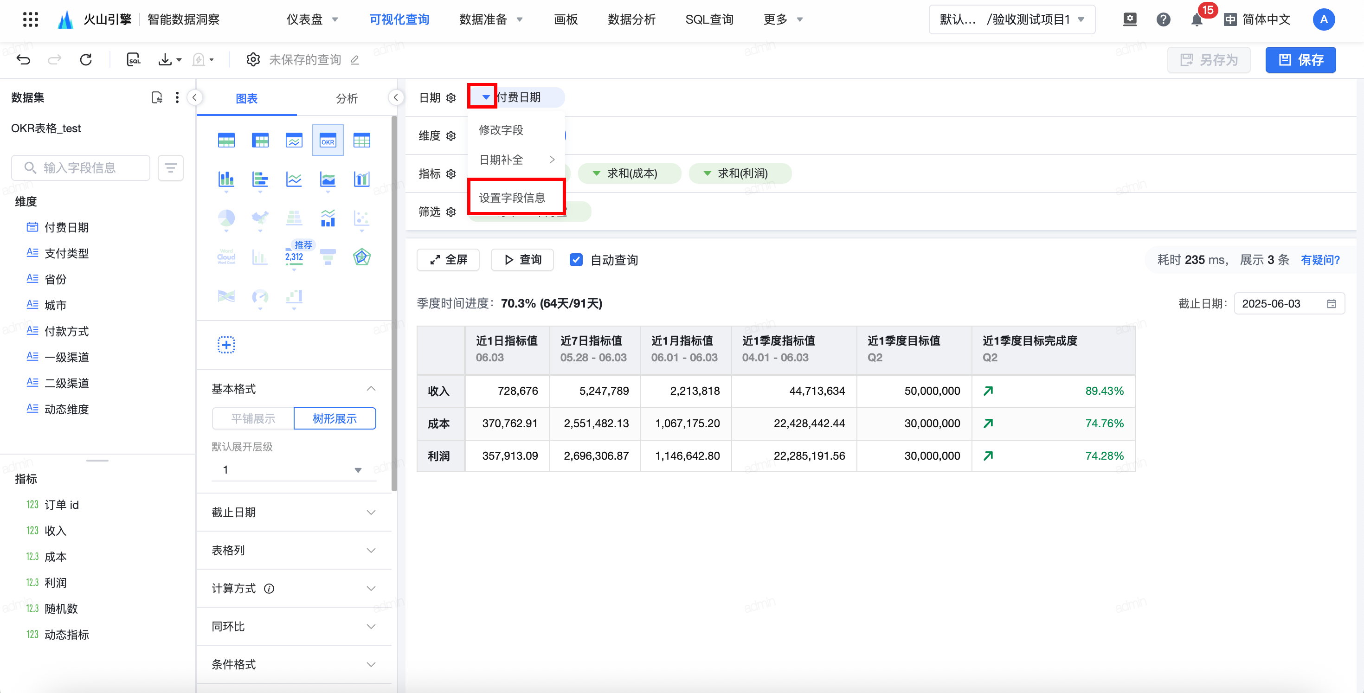Viewport: 1364px width, 693px height.
Task: Select the 随机数 metric field
Action: coord(61,609)
